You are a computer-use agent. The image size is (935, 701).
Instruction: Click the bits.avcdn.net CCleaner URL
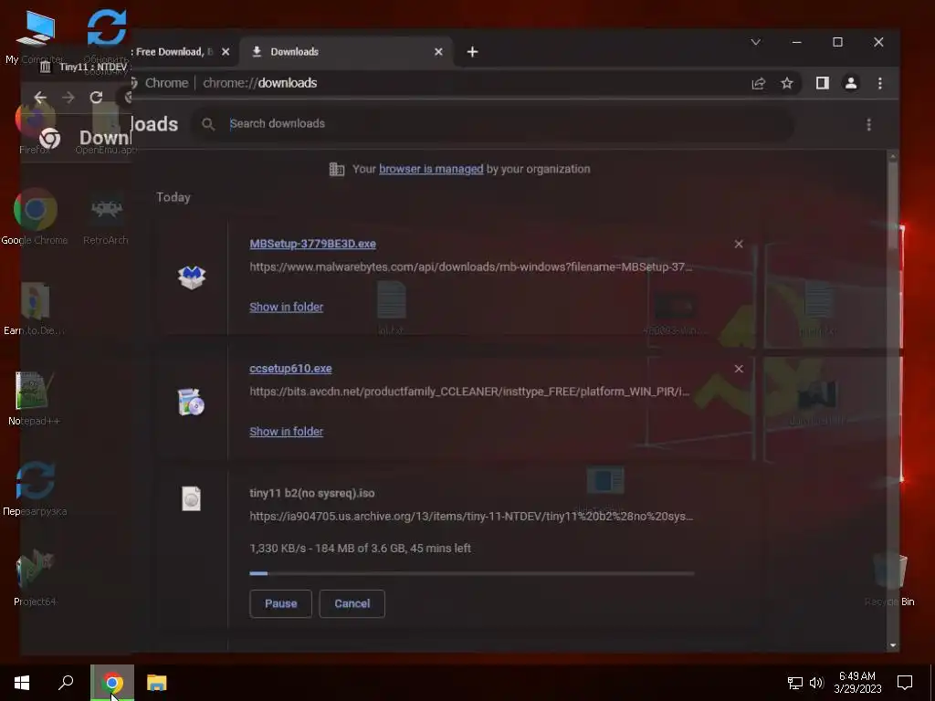470,392
